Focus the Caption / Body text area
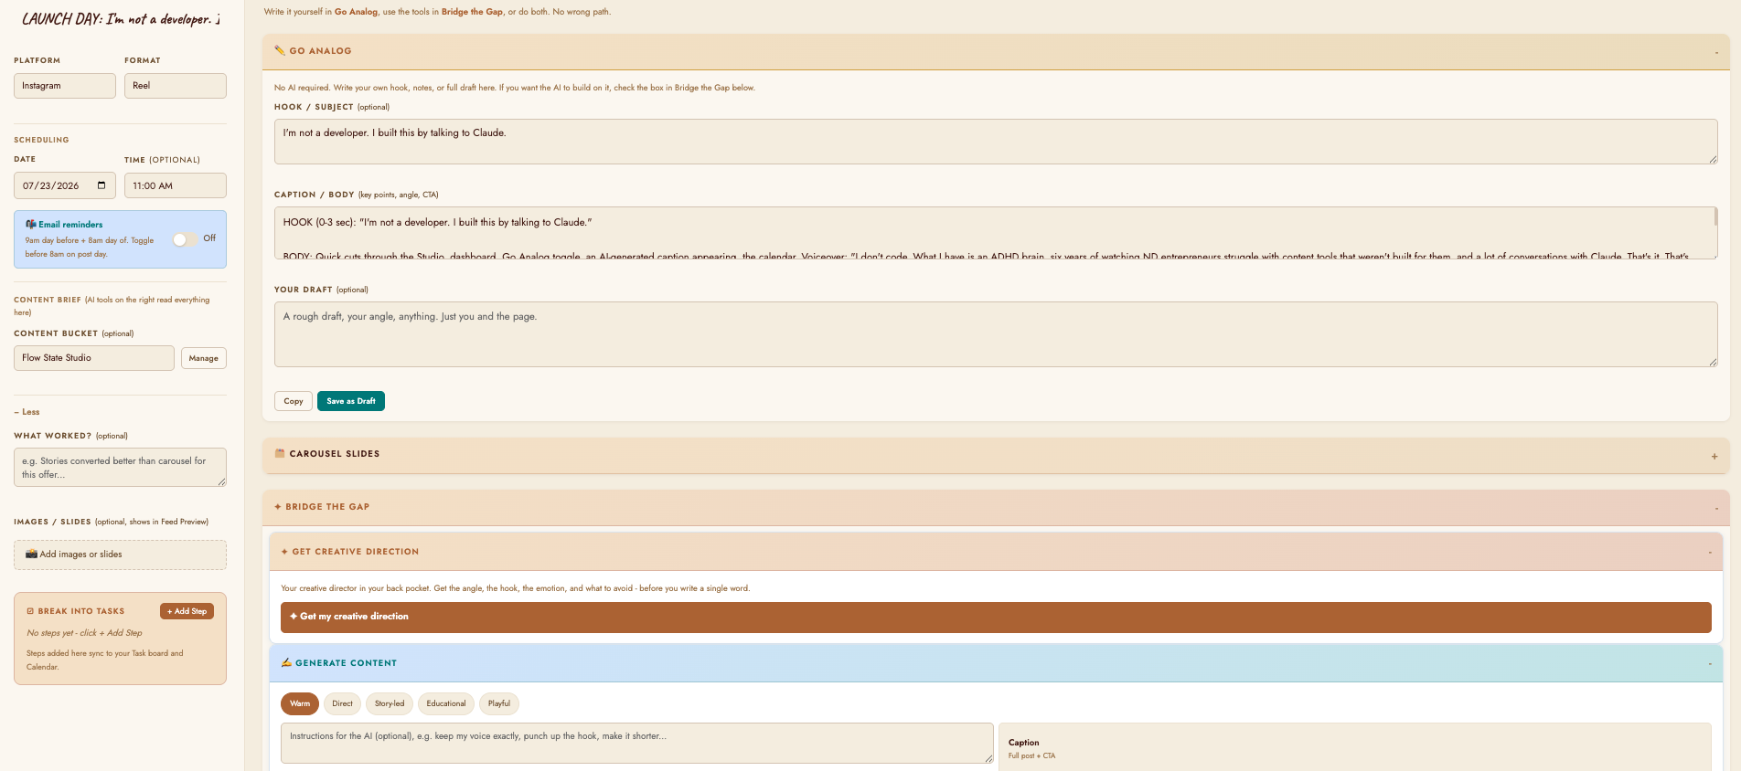Screen dimensions: 1741x771 pyautogui.click(x=996, y=233)
